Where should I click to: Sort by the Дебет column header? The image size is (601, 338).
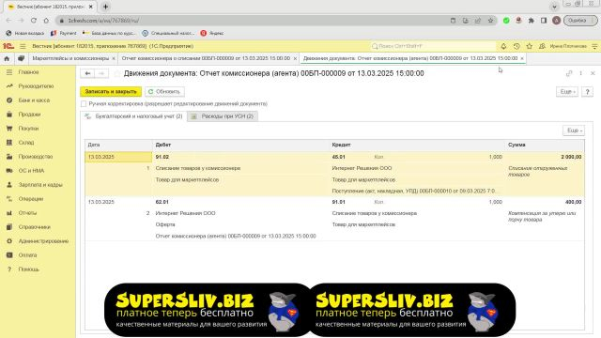[x=241, y=145]
